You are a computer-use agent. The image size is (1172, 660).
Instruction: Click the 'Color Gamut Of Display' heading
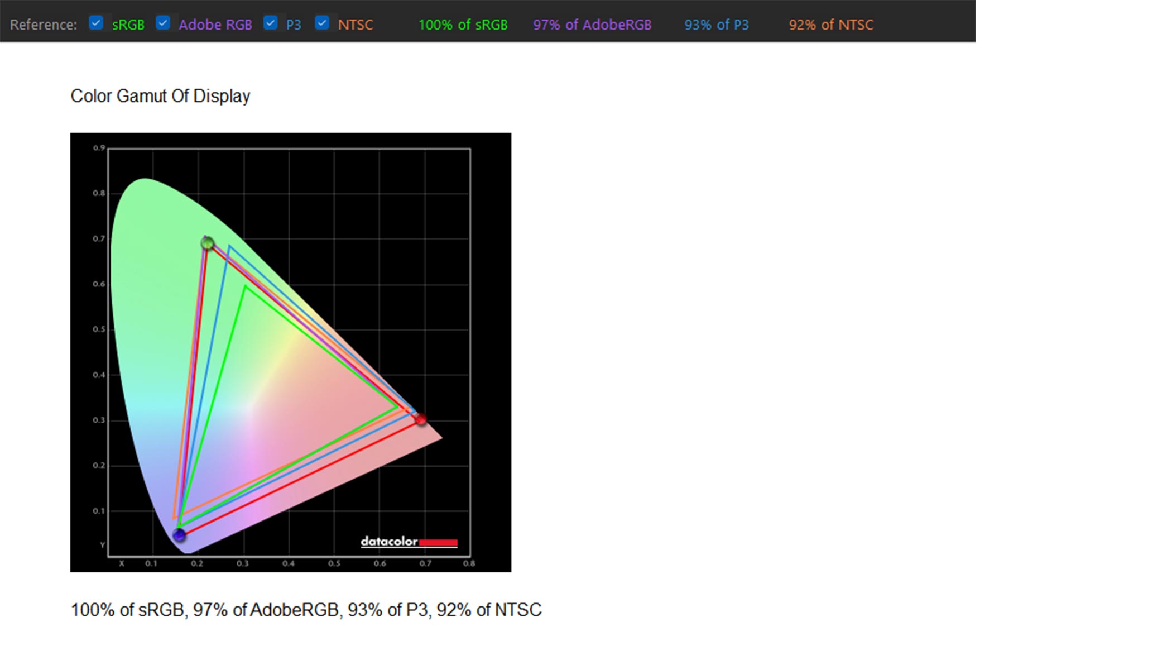(160, 96)
